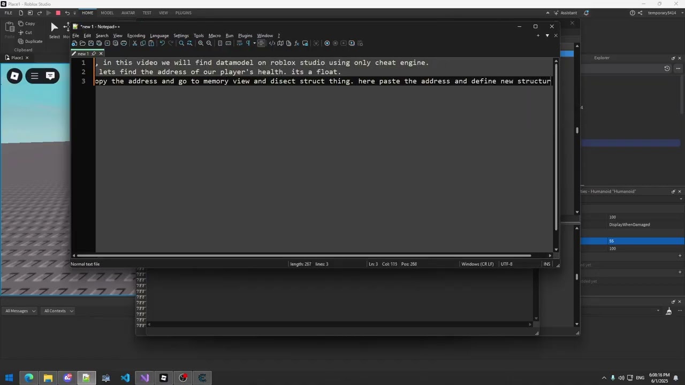685x385 pixels.
Task: Open the chat bubble in Roblox viewport
Action: (50, 76)
